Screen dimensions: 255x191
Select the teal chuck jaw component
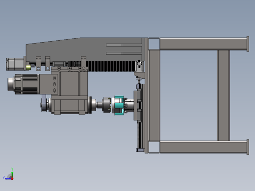(x=119, y=105)
